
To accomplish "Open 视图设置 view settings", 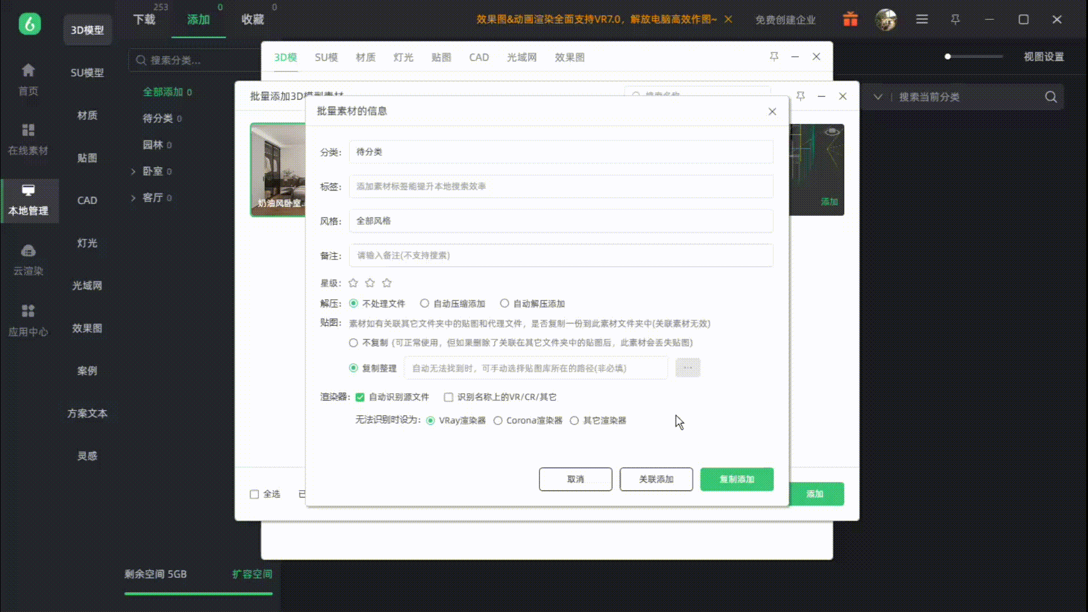I will (1044, 57).
